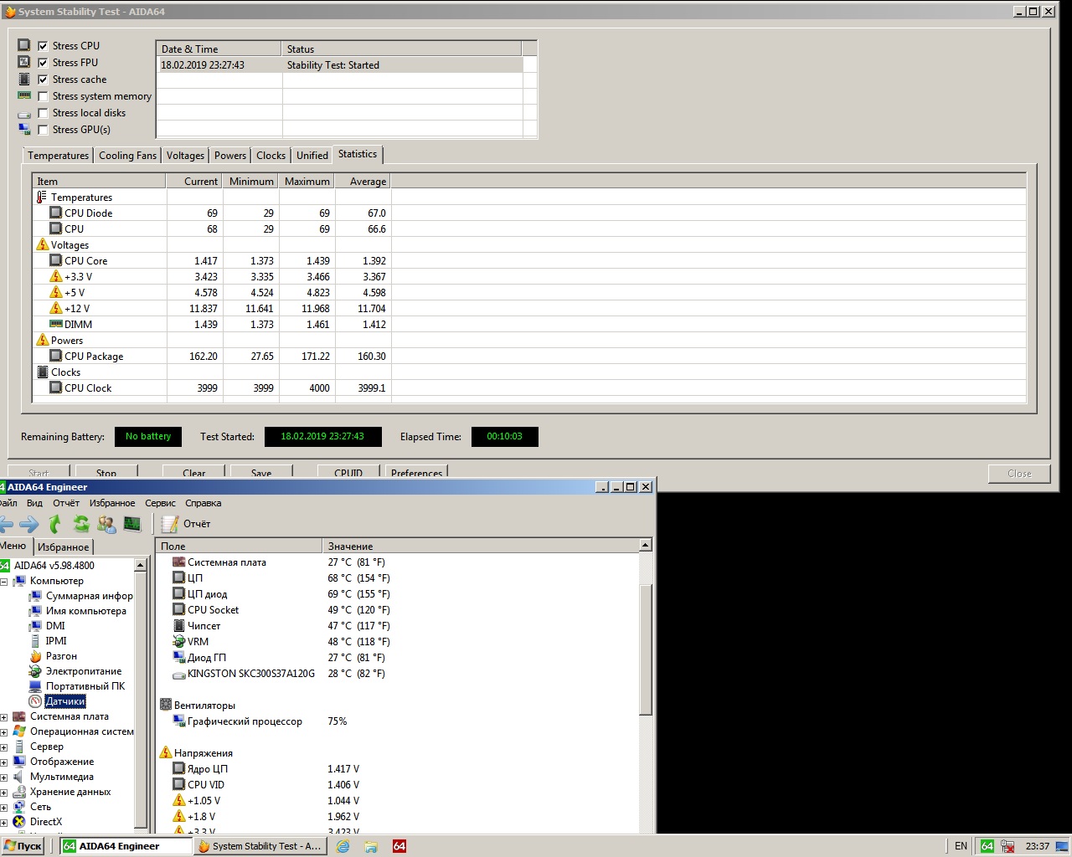Expand the Хранение данных tree node
Image resolution: width=1072 pixels, height=857 pixels.
pos(4,793)
